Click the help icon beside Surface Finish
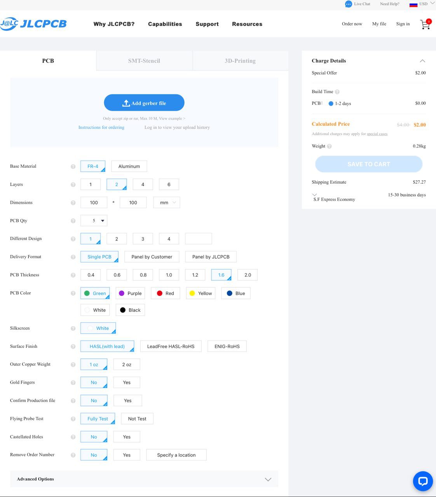The height and width of the screenshot is (497, 436). pos(73,346)
